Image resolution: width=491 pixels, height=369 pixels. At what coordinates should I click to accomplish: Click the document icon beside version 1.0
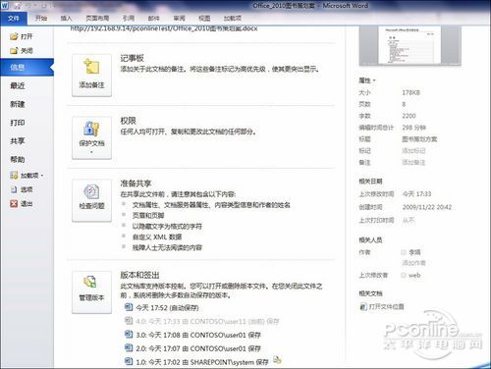click(x=129, y=361)
